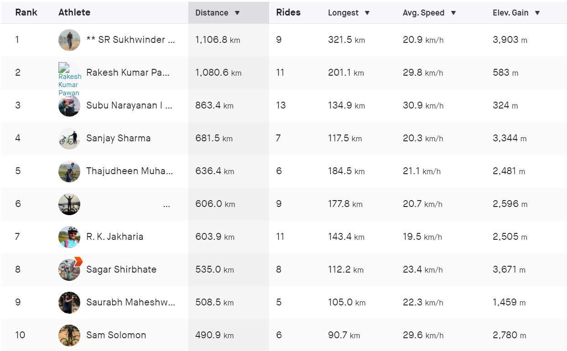This screenshot has height=351, width=567.
Task: Sort by the Elev. Gain column arrow
Action: tap(537, 13)
